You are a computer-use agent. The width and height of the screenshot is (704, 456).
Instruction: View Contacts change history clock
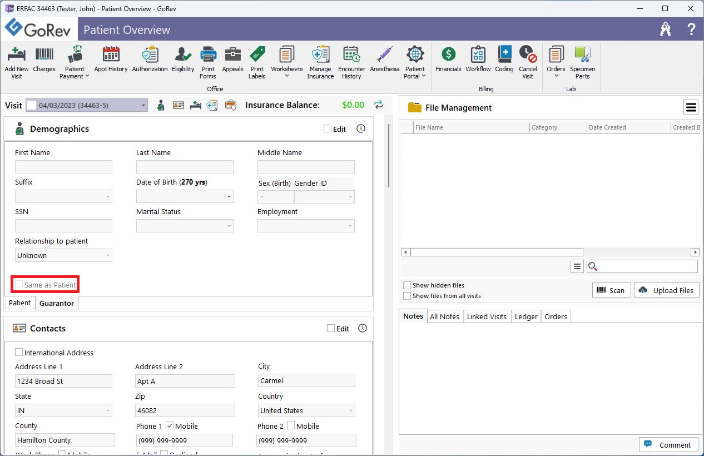[363, 328]
